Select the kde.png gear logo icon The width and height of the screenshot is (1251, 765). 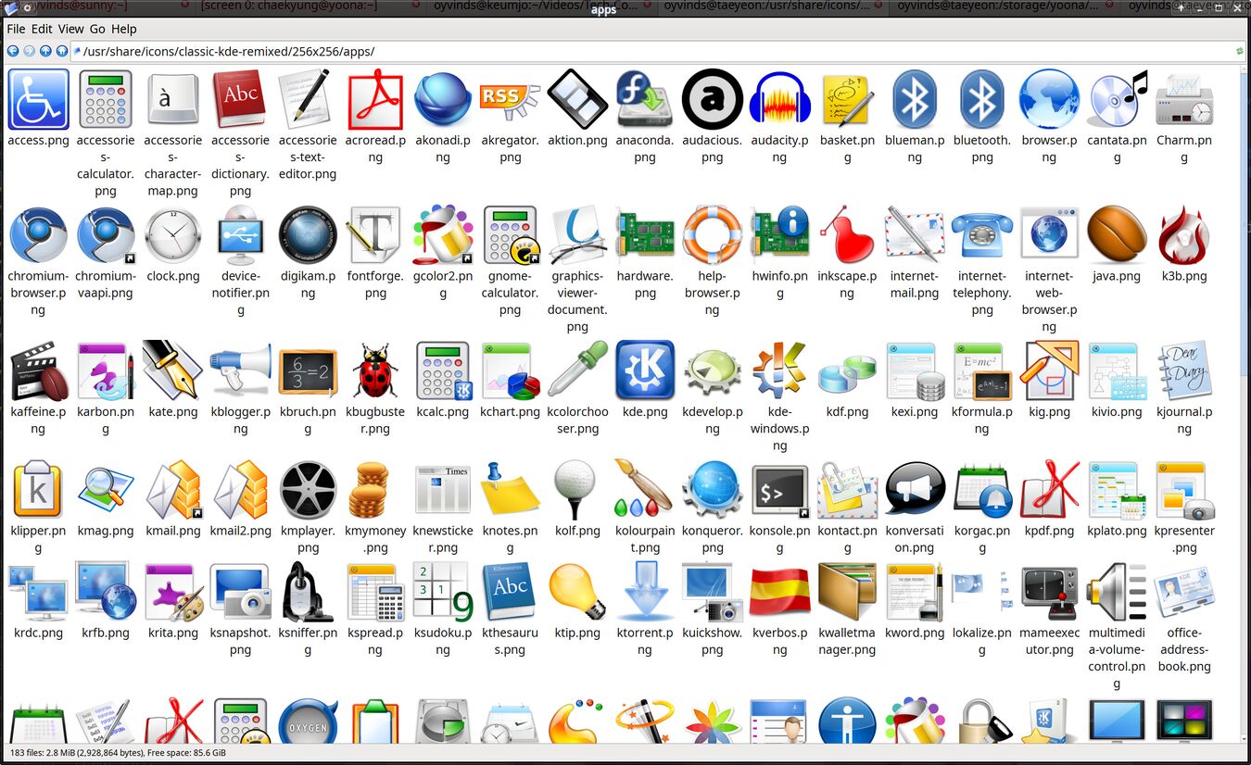(x=645, y=370)
